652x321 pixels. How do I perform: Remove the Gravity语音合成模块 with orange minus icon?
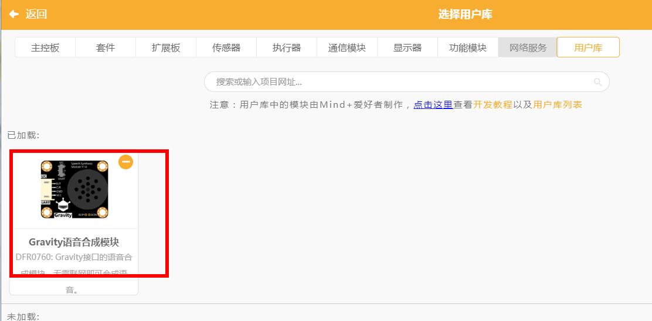(125, 162)
